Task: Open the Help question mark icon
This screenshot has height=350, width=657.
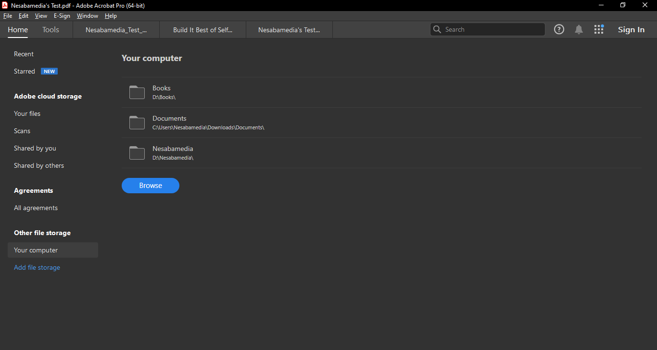Action: click(559, 29)
